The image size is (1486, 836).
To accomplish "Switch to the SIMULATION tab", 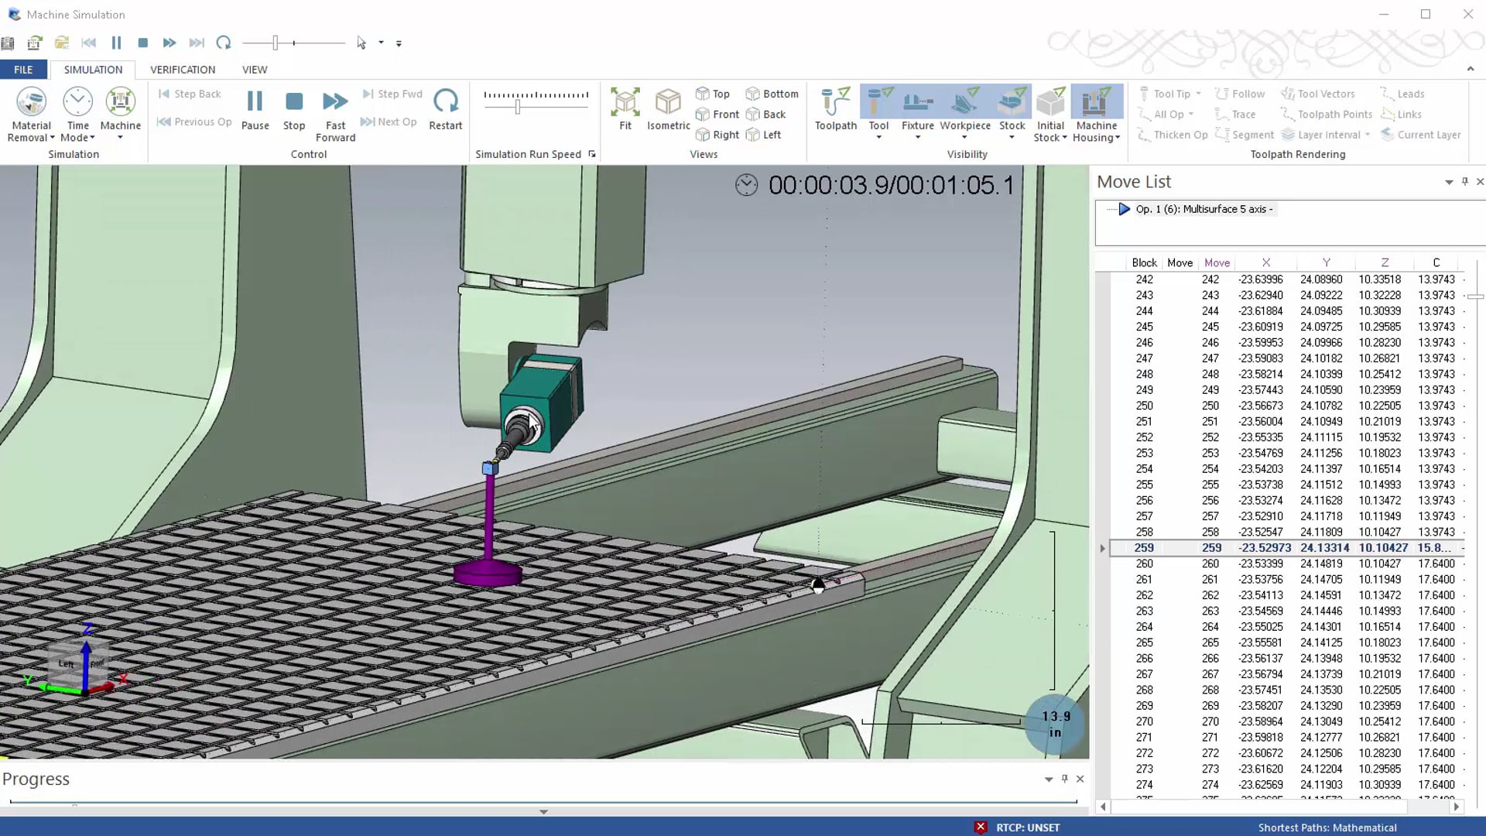I will 93,70.
